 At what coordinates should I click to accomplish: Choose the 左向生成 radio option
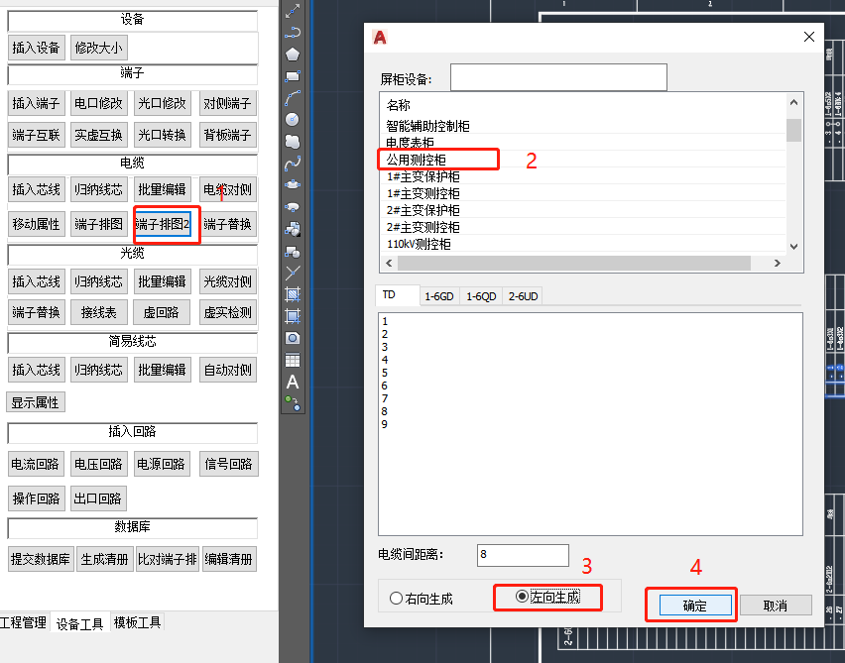tap(523, 598)
